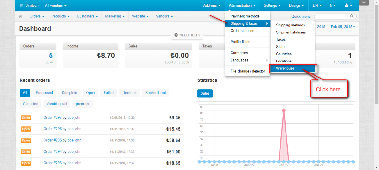
Task: Open Order #297 link
Action: [52, 117]
